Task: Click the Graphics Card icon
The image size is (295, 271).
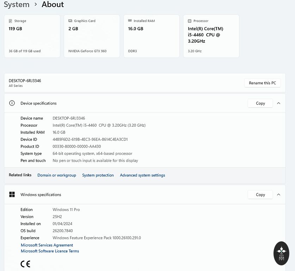Action: pyautogui.click(x=70, y=21)
